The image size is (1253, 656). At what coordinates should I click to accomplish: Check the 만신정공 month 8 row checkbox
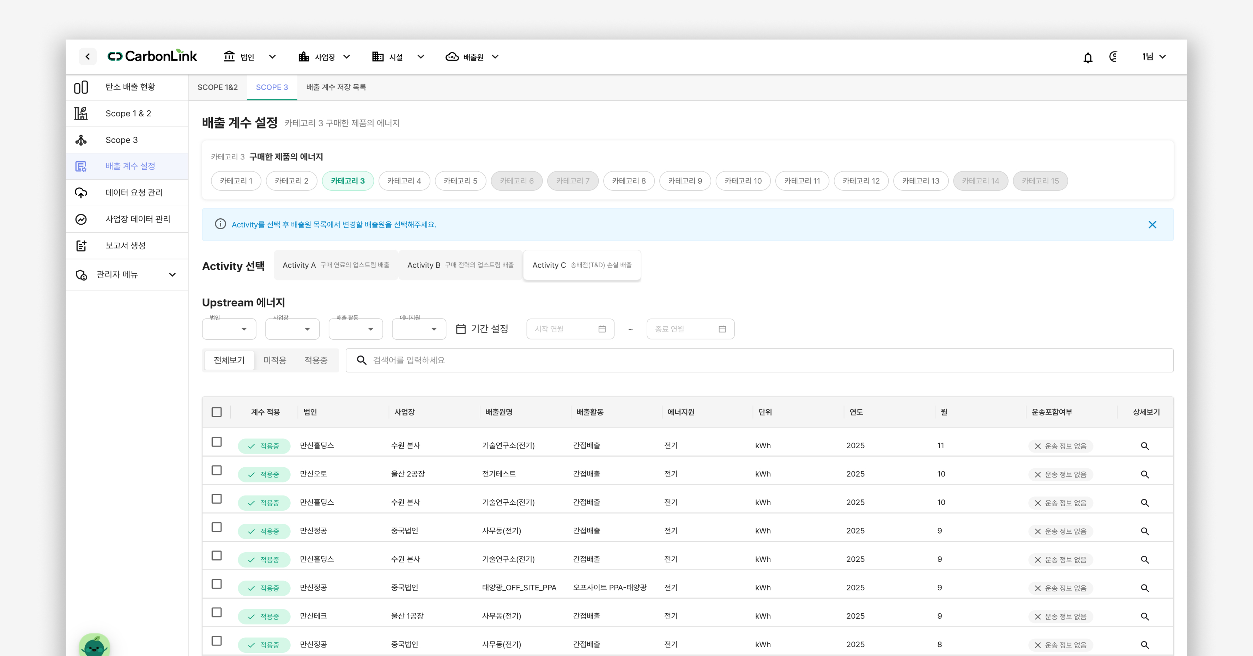coord(217,641)
